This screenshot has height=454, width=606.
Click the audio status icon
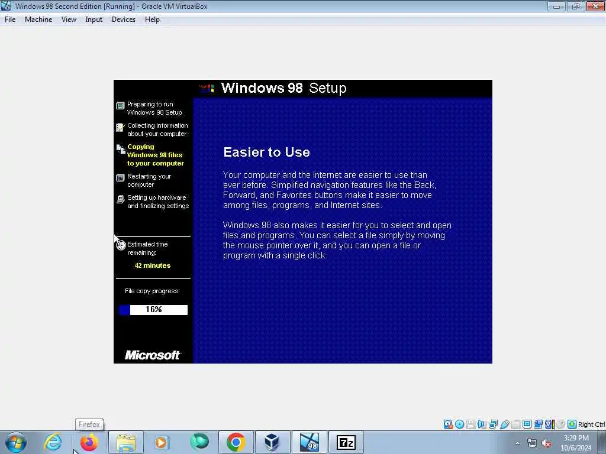point(482,424)
